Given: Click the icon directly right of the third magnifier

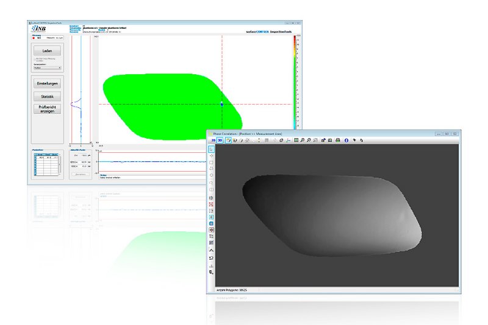Looking at the screenshot, I should 323,141.
